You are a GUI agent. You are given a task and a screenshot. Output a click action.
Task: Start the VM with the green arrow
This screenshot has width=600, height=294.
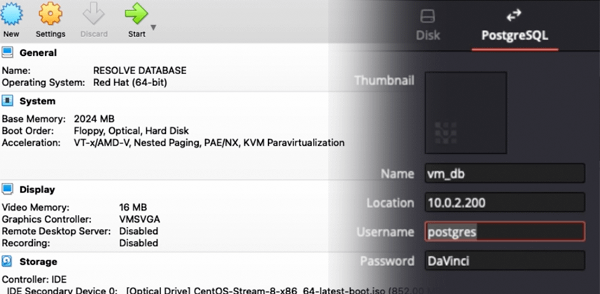point(137,14)
